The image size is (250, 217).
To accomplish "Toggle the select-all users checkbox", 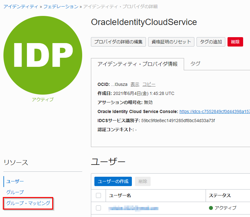I will point(98,195).
